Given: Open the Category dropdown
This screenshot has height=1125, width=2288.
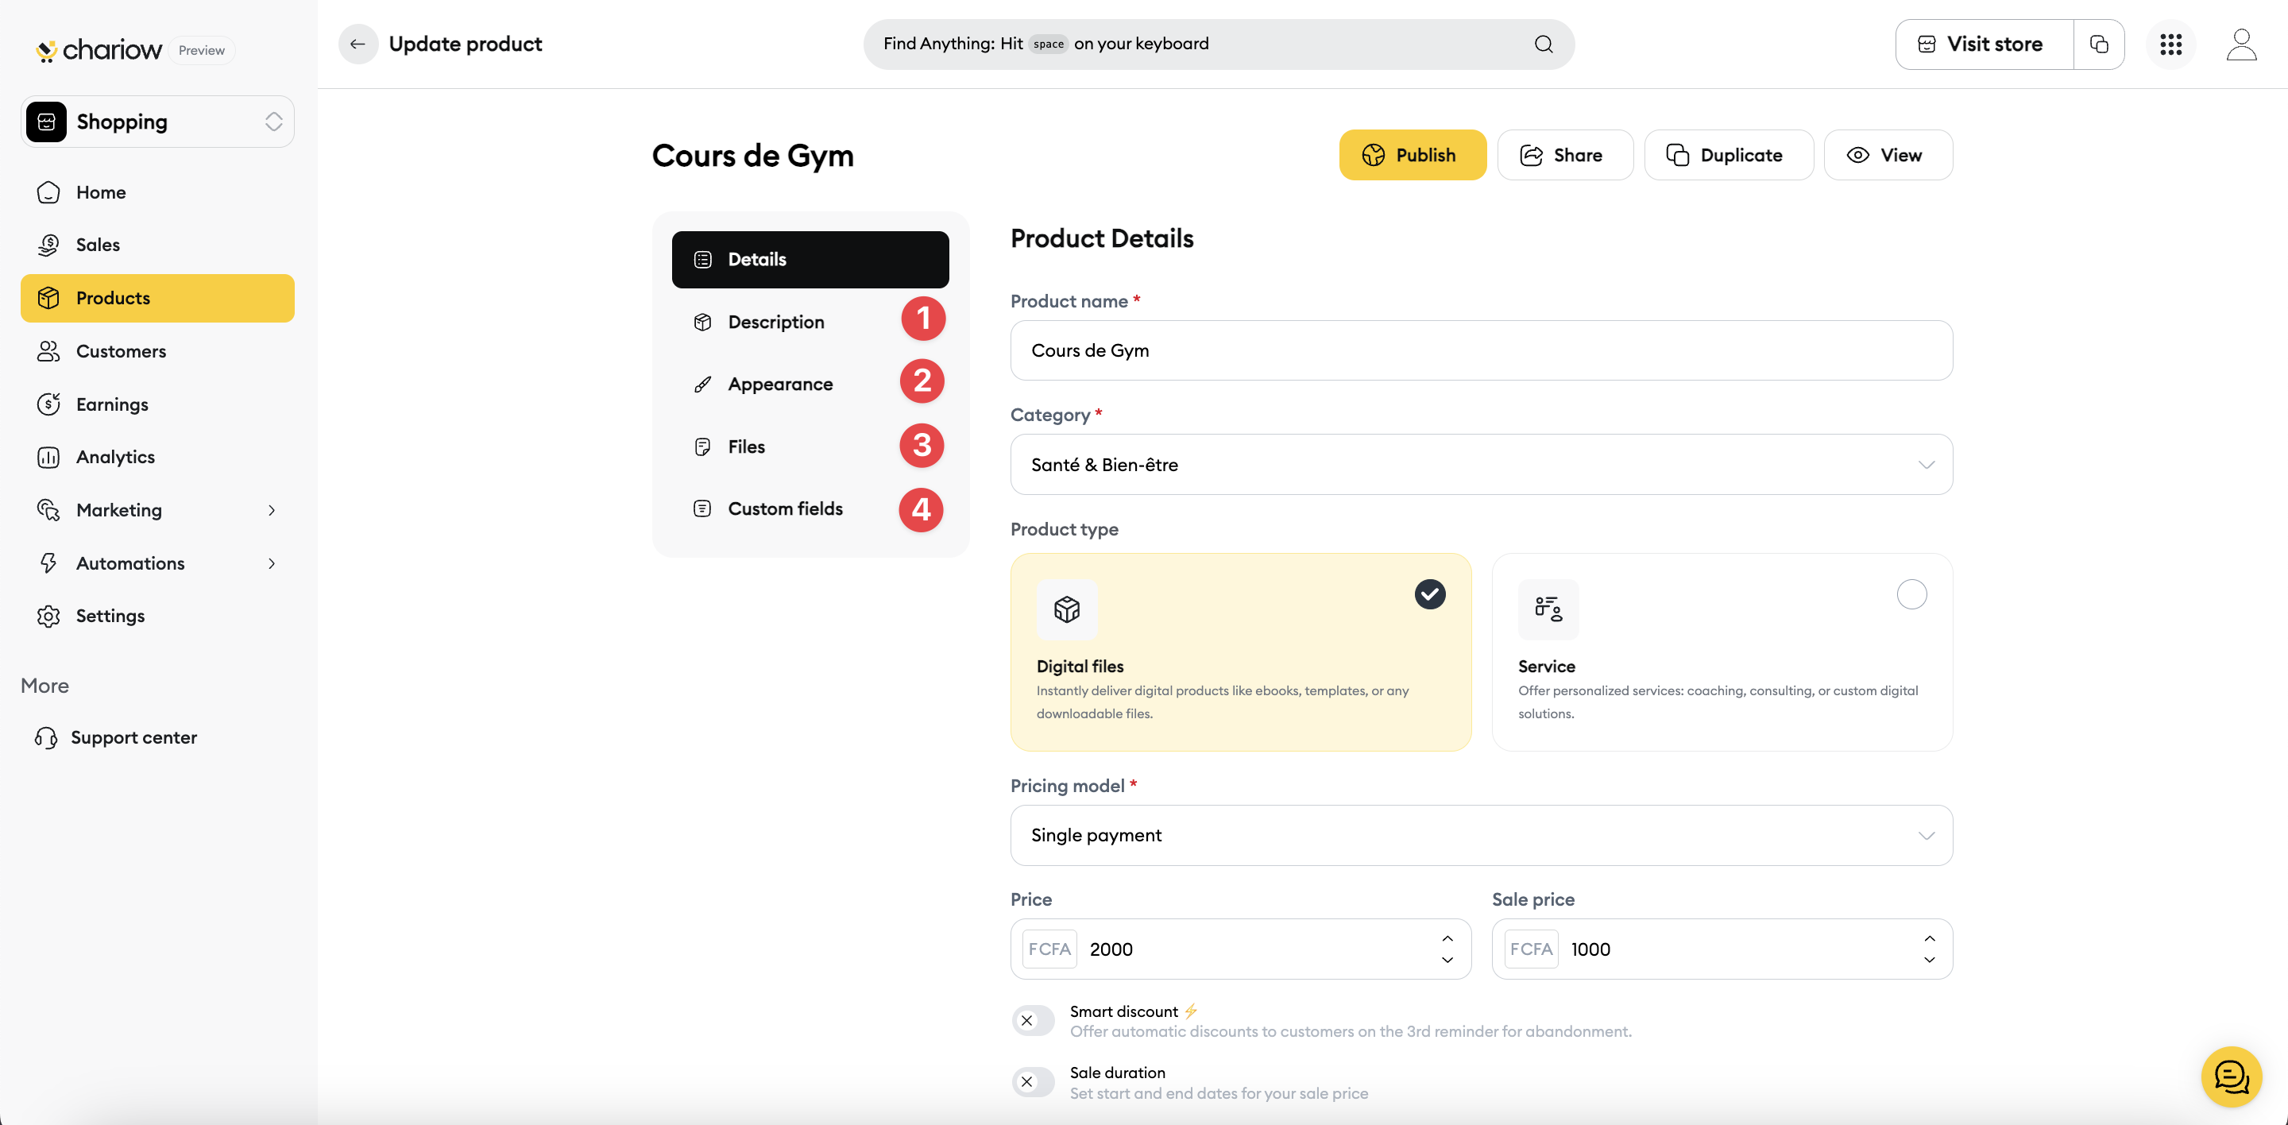Looking at the screenshot, I should 1481,465.
